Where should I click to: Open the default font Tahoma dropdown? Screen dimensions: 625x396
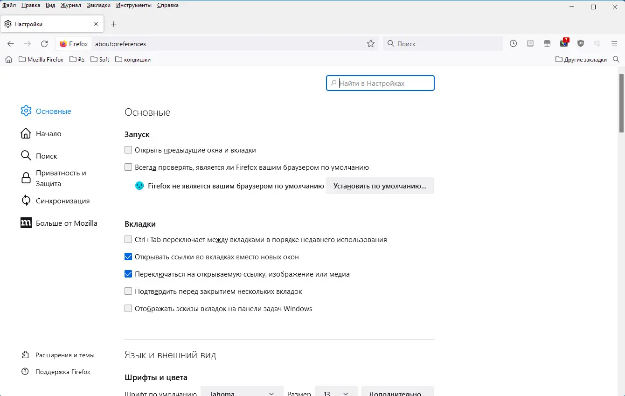[242, 392]
